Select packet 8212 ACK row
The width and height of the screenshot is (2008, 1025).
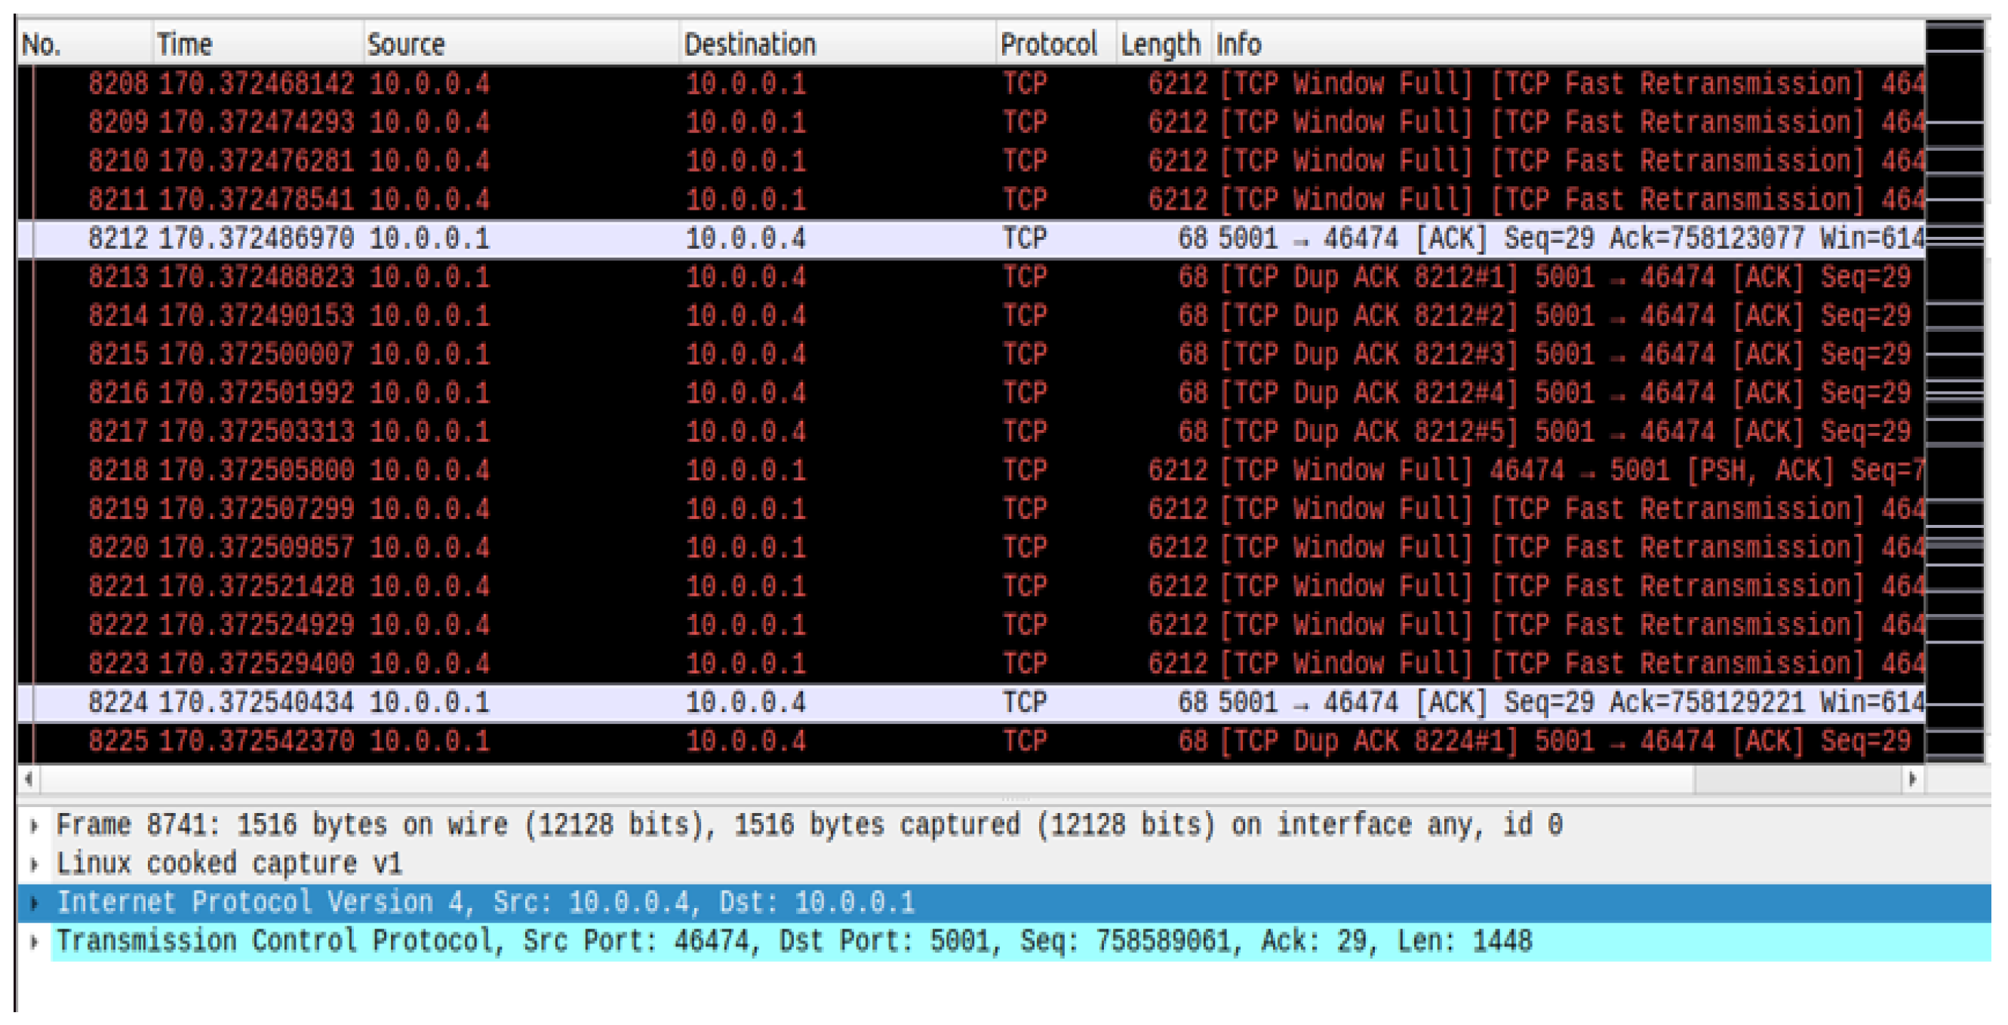(780, 238)
